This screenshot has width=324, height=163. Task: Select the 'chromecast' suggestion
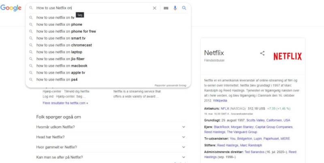tap(64, 45)
